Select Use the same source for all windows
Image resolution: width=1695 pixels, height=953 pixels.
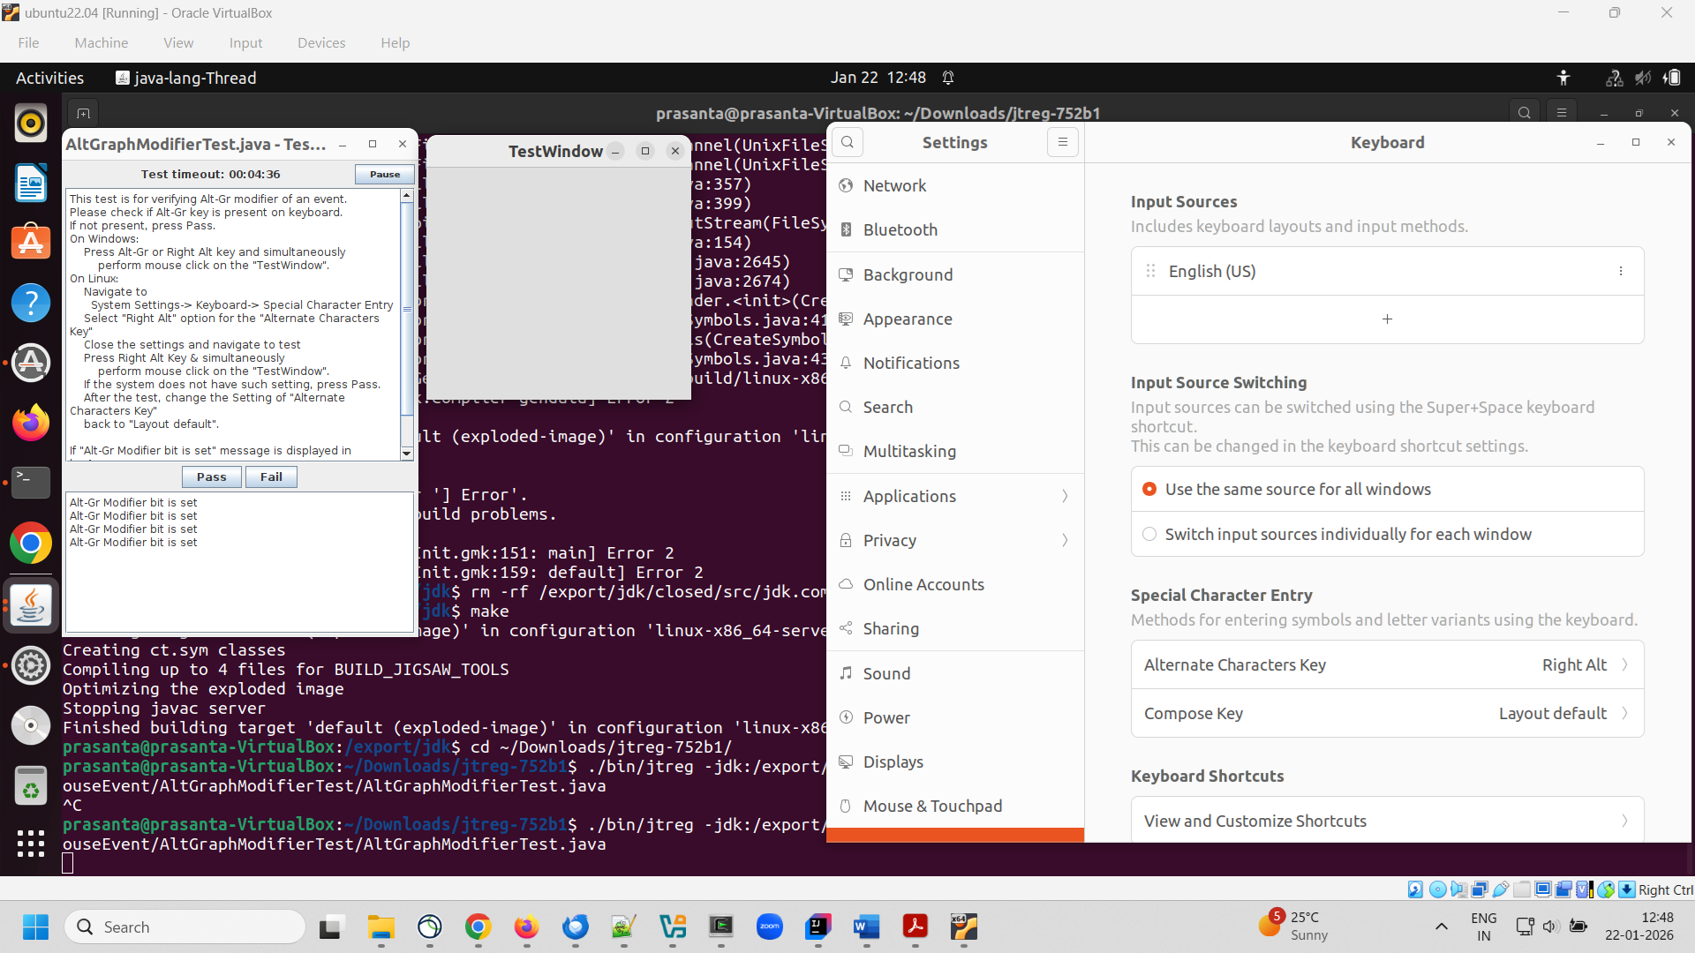1149,489
